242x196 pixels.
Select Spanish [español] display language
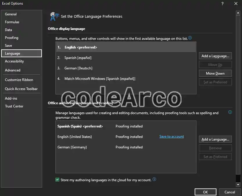[x=126, y=58]
